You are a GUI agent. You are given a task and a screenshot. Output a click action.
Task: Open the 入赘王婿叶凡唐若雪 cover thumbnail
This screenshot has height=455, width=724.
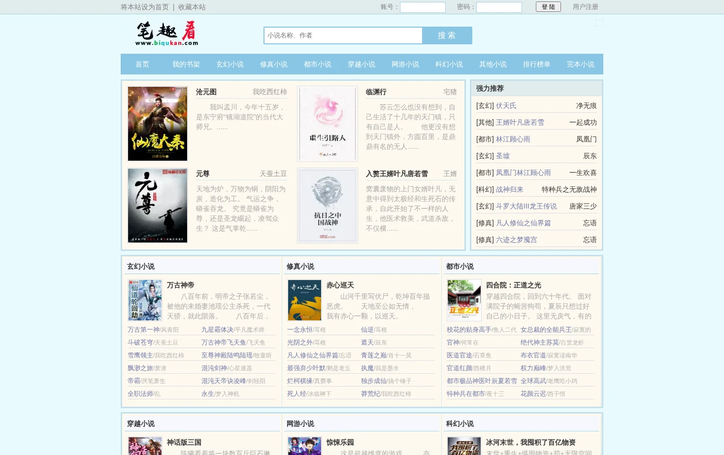328,206
